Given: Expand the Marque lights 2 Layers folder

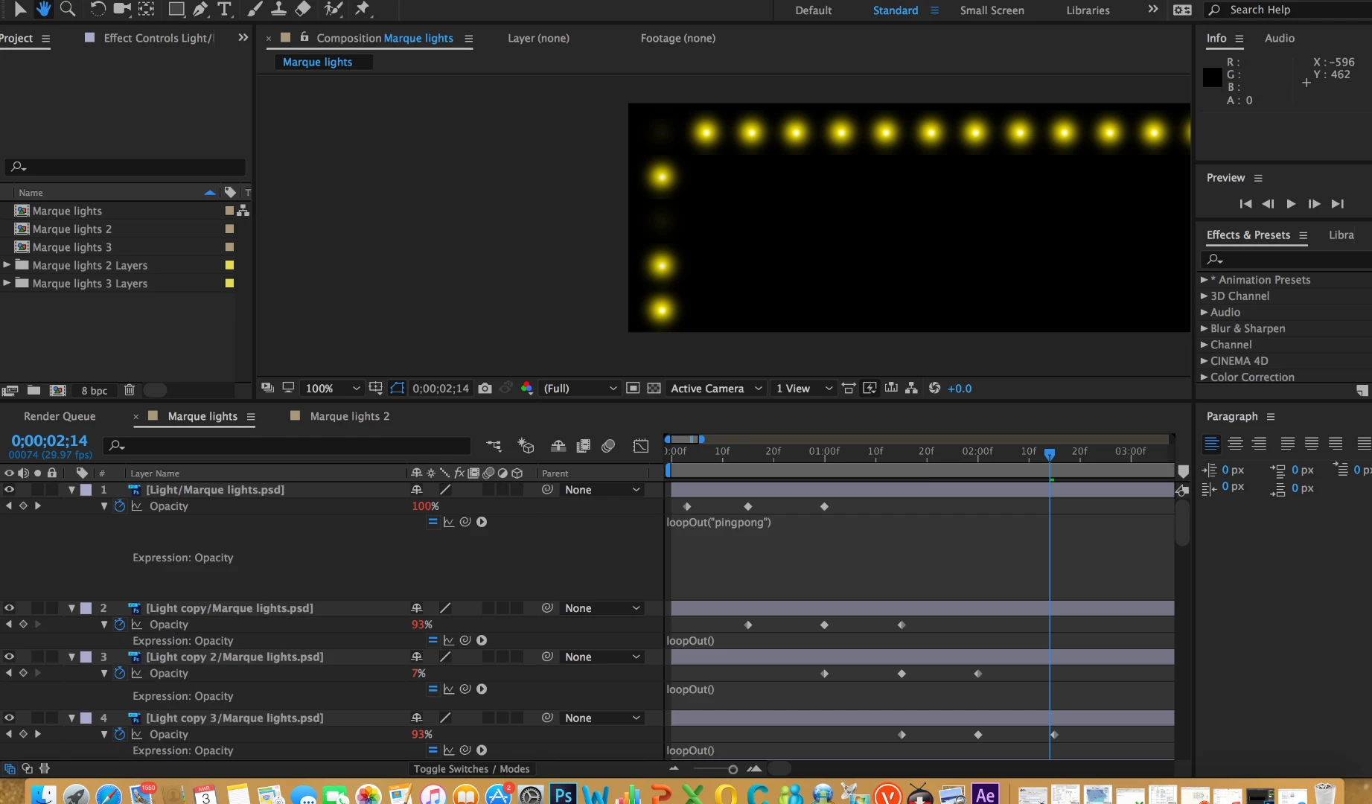Looking at the screenshot, I should pyautogui.click(x=7, y=264).
